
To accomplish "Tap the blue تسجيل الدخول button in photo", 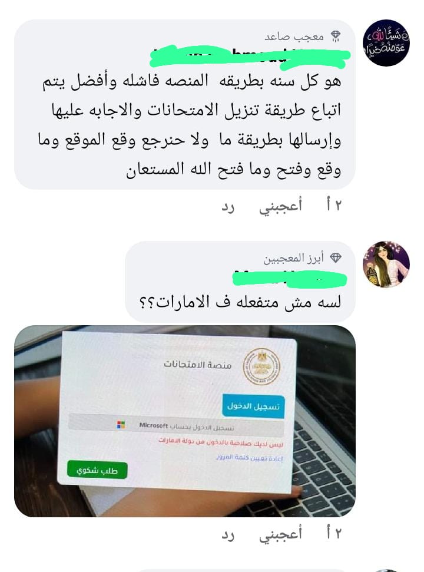I will pyautogui.click(x=253, y=406).
